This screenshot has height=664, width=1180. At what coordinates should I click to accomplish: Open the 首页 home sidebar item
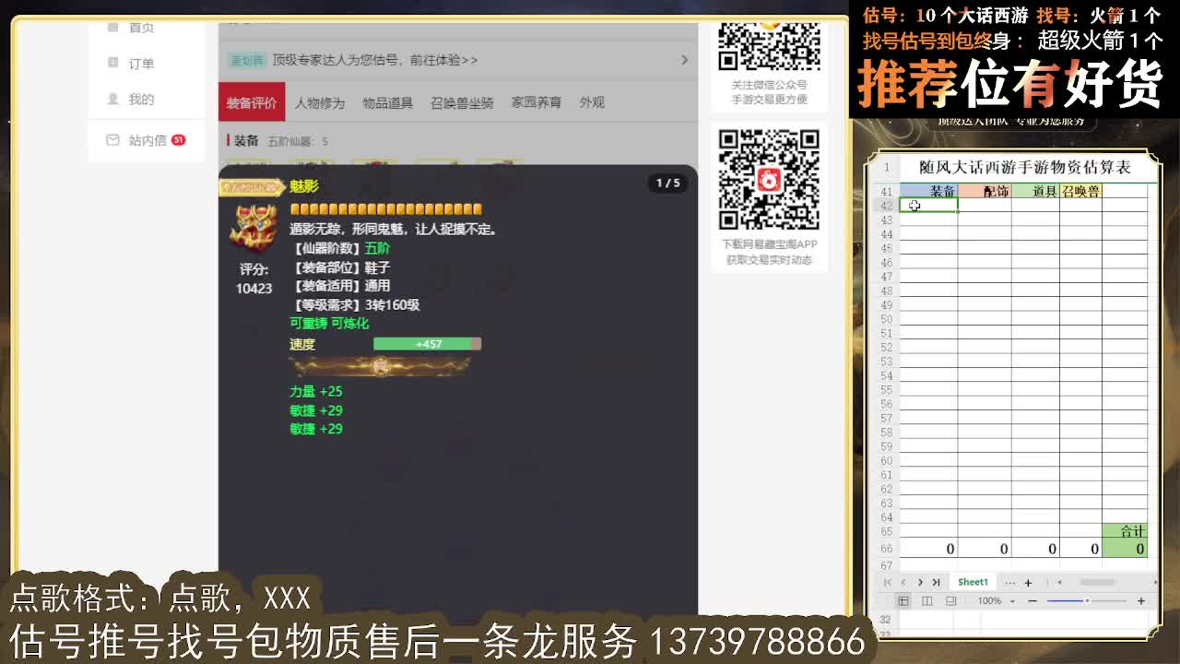(x=130, y=28)
